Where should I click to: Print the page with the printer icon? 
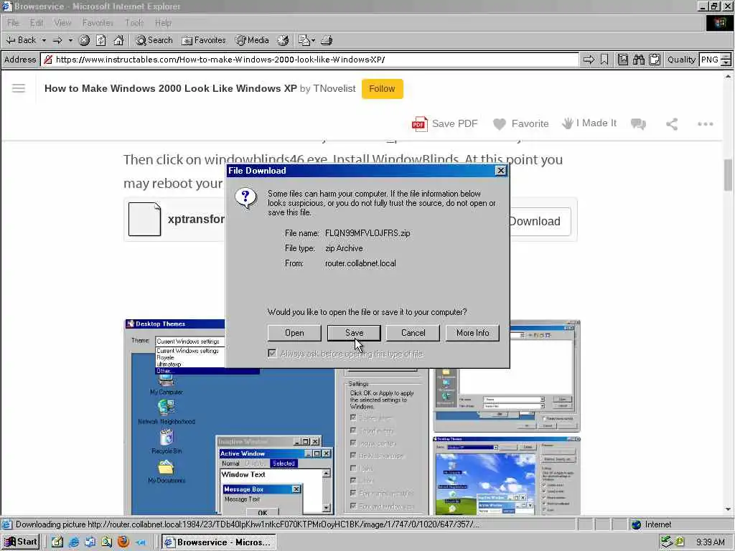point(327,40)
